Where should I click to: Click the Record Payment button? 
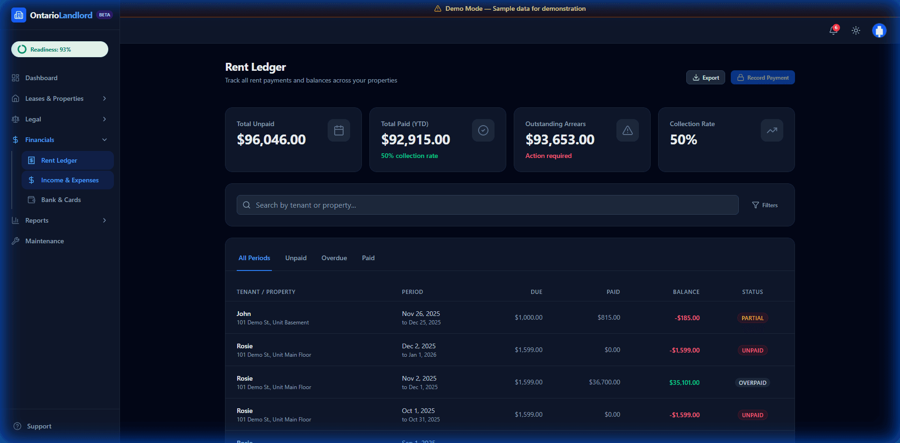[x=763, y=77]
